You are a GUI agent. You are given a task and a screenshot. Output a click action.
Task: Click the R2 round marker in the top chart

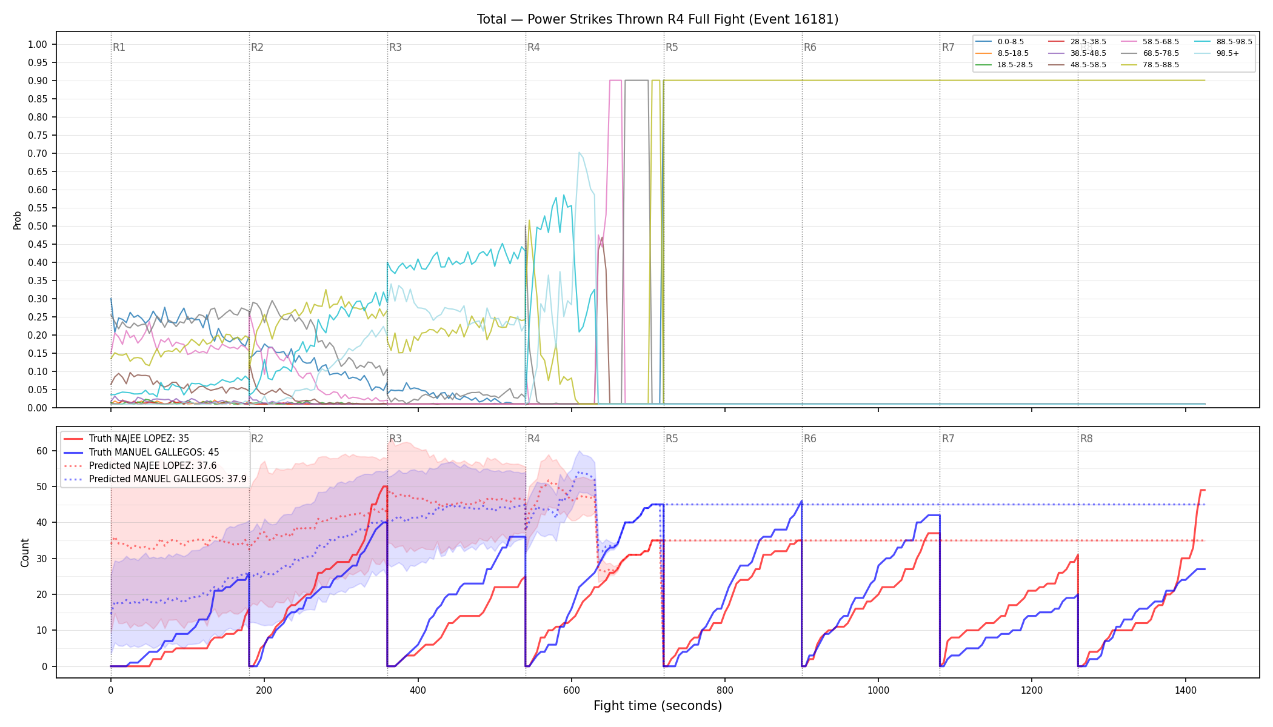(x=257, y=47)
